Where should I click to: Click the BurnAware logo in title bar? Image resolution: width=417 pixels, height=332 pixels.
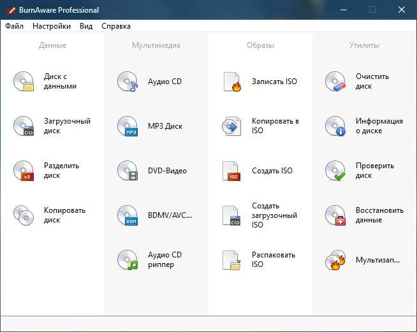pyautogui.click(x=10, y=10)
